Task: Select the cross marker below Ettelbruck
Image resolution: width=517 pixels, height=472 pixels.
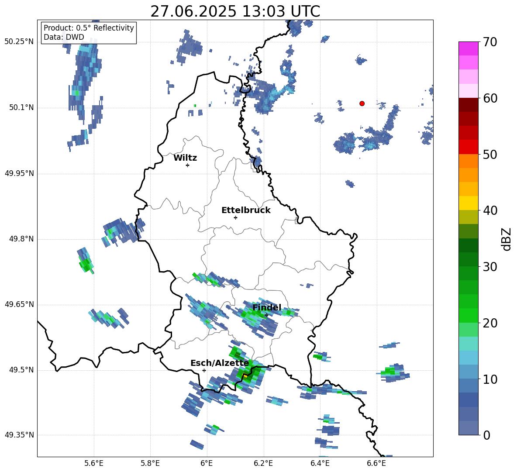Action: point(235,217)
